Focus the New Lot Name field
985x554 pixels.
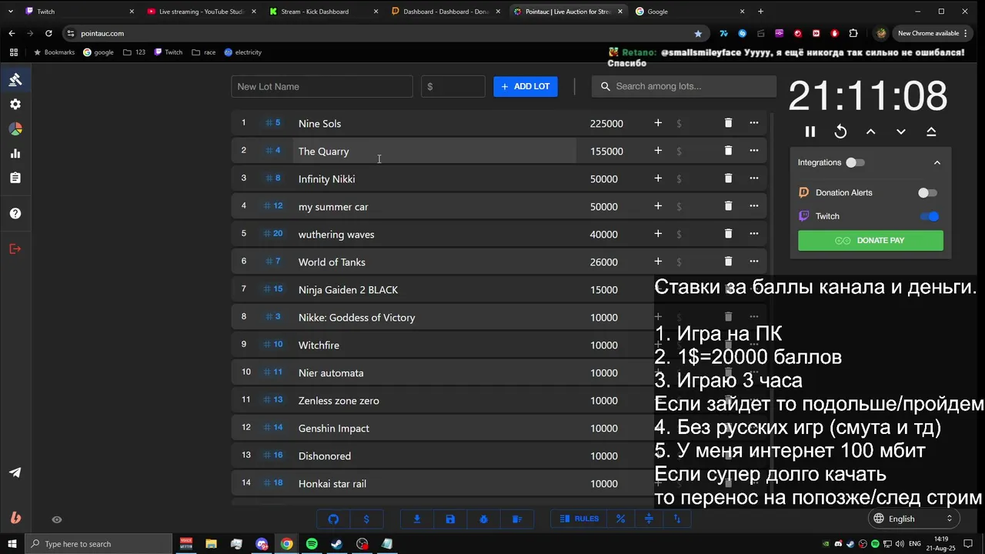[322, 86]
